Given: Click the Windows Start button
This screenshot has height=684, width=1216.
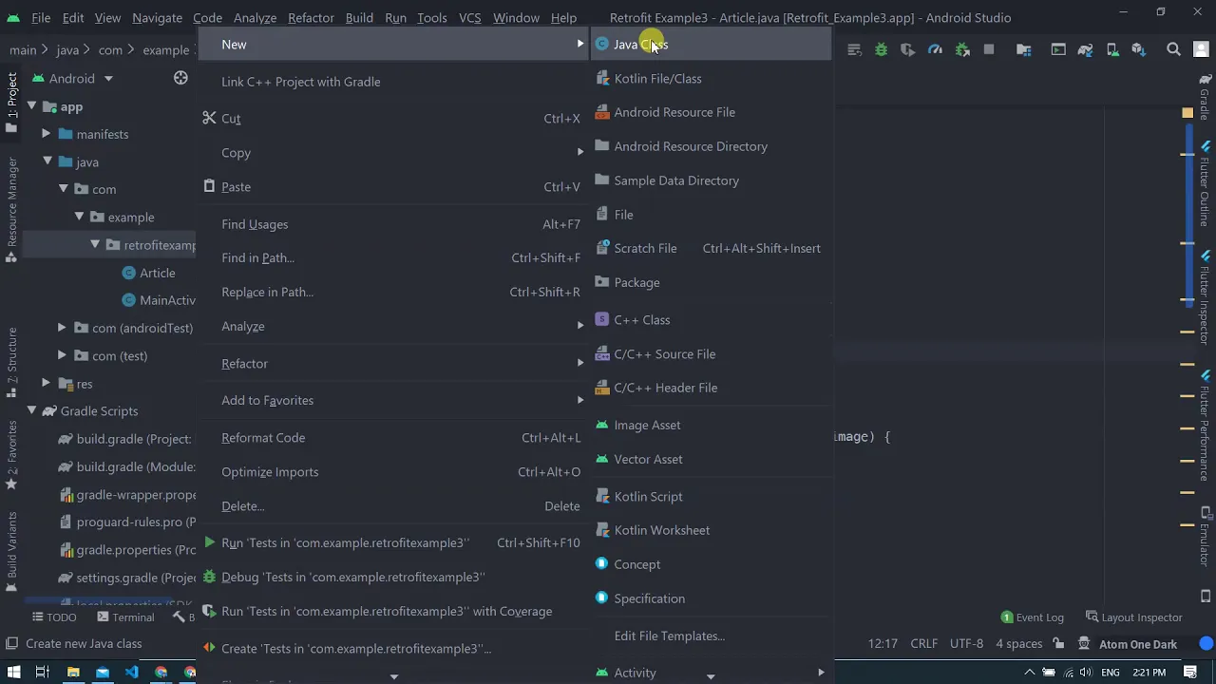Looking at the screenshot, I should coord(12,673).
